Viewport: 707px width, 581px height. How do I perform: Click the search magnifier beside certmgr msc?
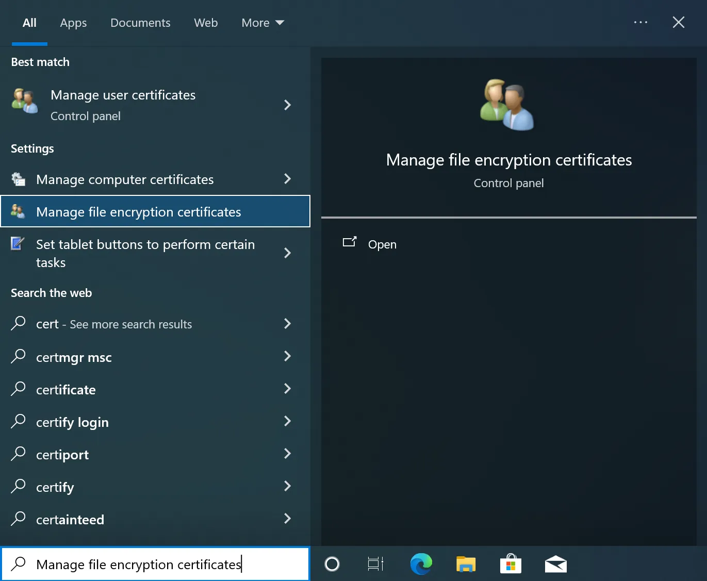click(18, 356)
